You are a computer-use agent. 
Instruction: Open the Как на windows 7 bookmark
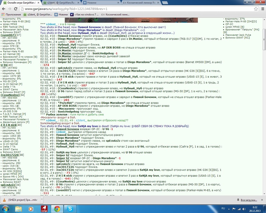coord(84,15)
